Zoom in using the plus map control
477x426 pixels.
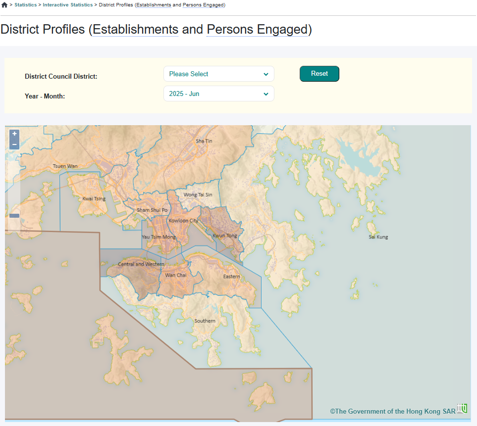[14, 133]
